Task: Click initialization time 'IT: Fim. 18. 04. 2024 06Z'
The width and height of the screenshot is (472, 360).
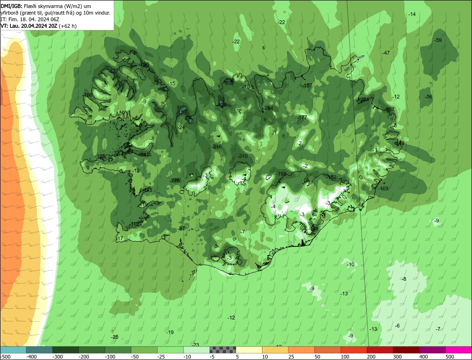Action: point(30,19)
